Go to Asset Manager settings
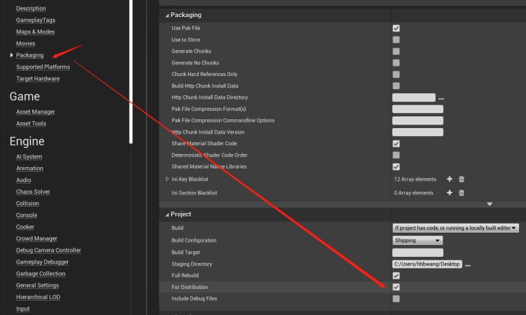 pyautogui.click(x=36, y=112)
